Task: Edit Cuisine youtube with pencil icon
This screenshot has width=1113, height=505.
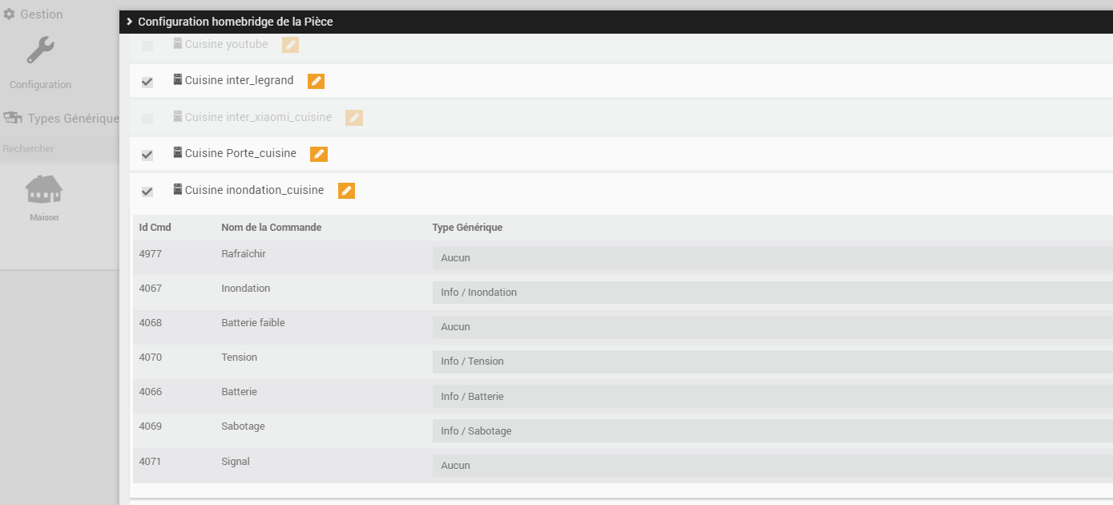Action: (290, 45)
